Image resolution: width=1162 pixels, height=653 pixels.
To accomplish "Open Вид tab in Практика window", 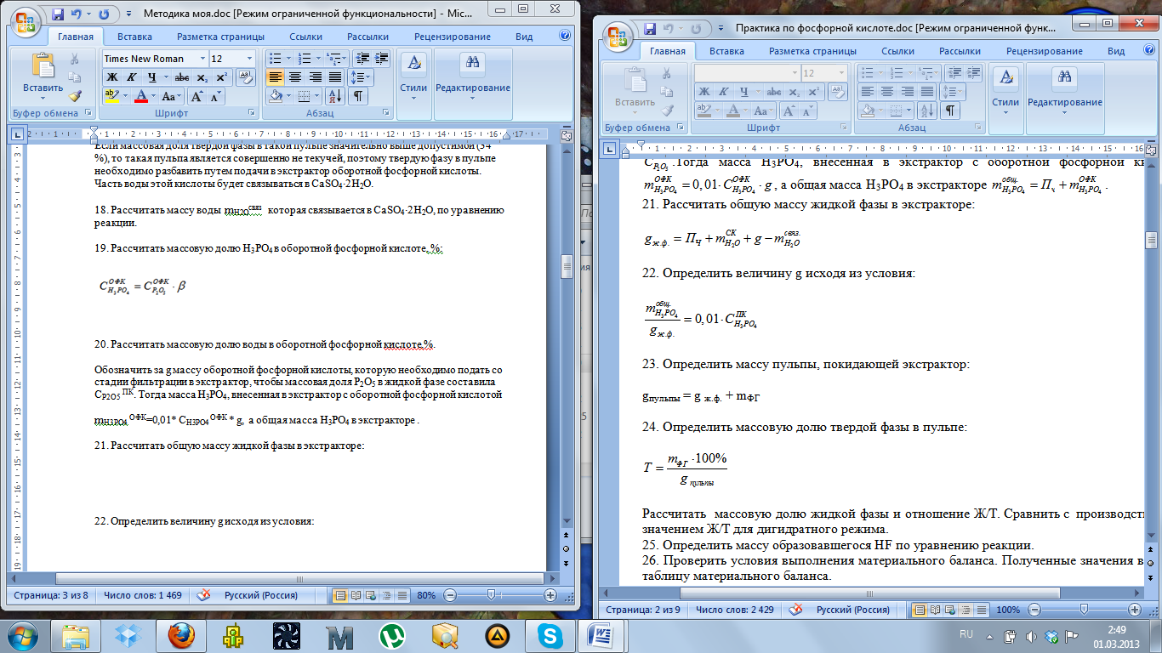I will [x=1116, y=51].
